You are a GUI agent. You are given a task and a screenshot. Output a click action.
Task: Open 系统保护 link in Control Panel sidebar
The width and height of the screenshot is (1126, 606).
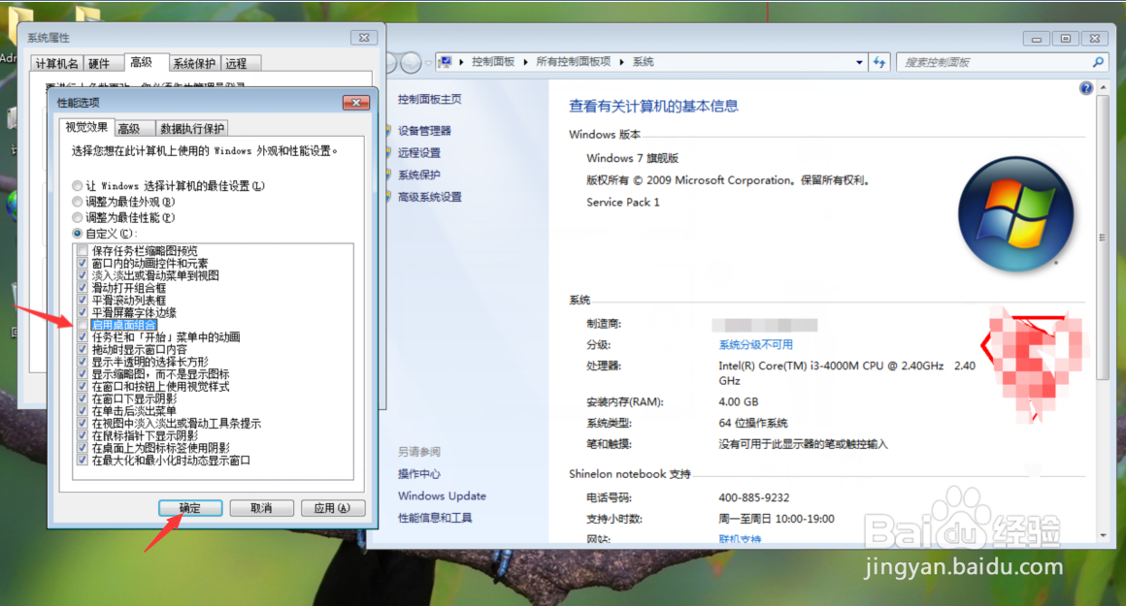(x=419, y=175)
